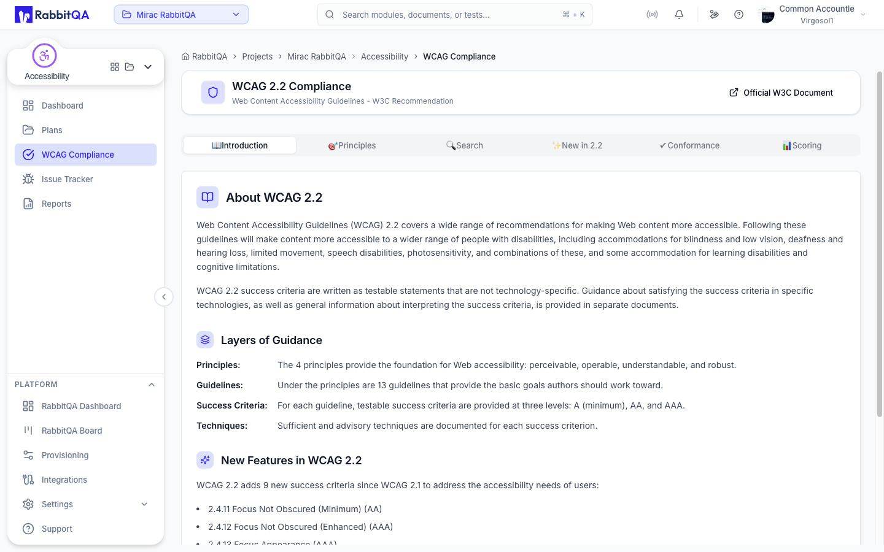Screen dimensions: 884x552
Task: Open Integrations page
Action: [85, 480]
